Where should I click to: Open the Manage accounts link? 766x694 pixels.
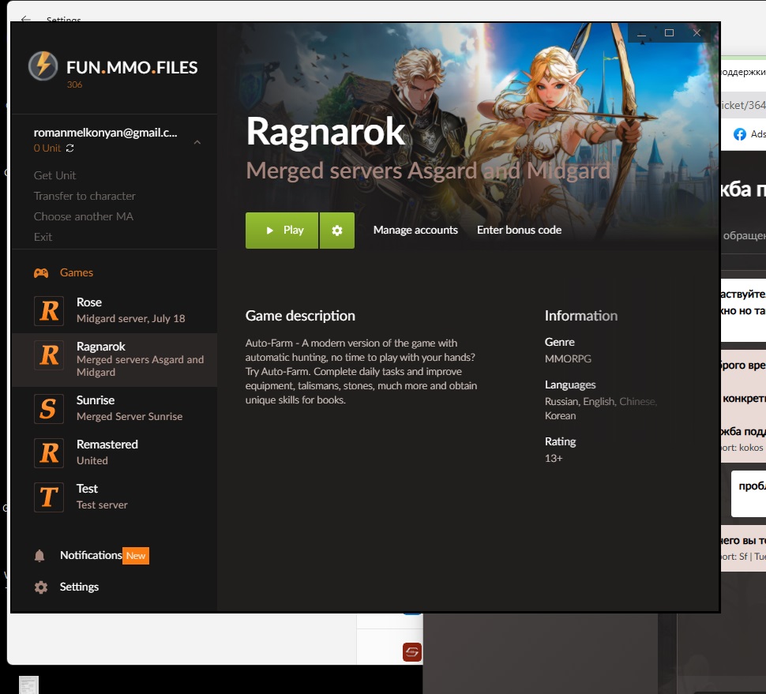coord(415,231)
